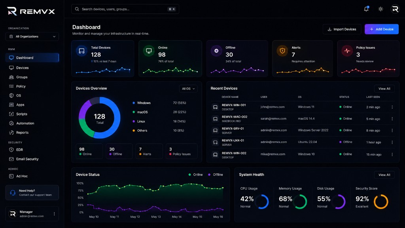Open row menu for REMVX-SRV-01
405x228 pixels.
392,131
